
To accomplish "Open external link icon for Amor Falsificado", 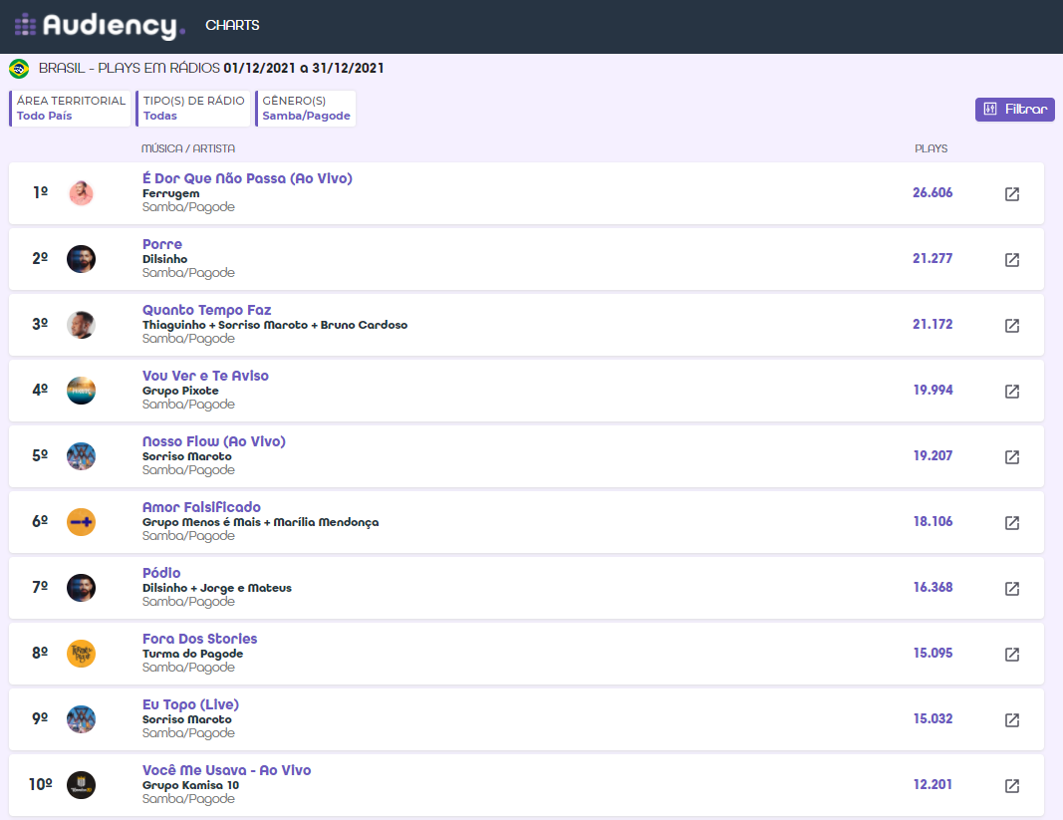I will tap(1011, 523).
